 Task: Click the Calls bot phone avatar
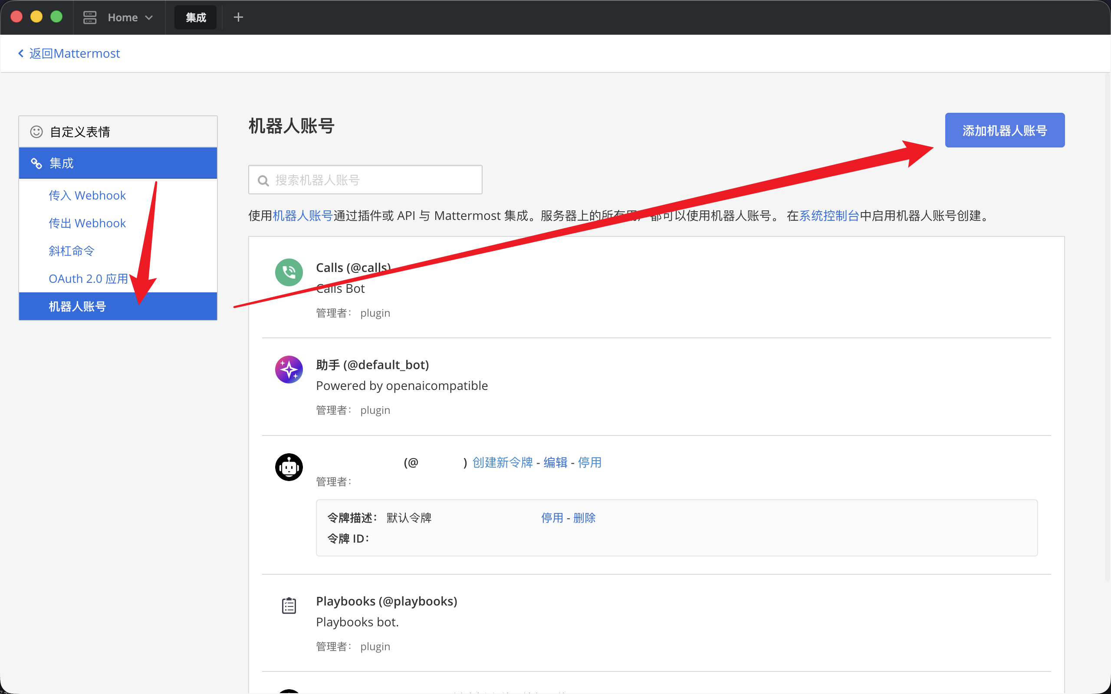(x=289, y=272)
